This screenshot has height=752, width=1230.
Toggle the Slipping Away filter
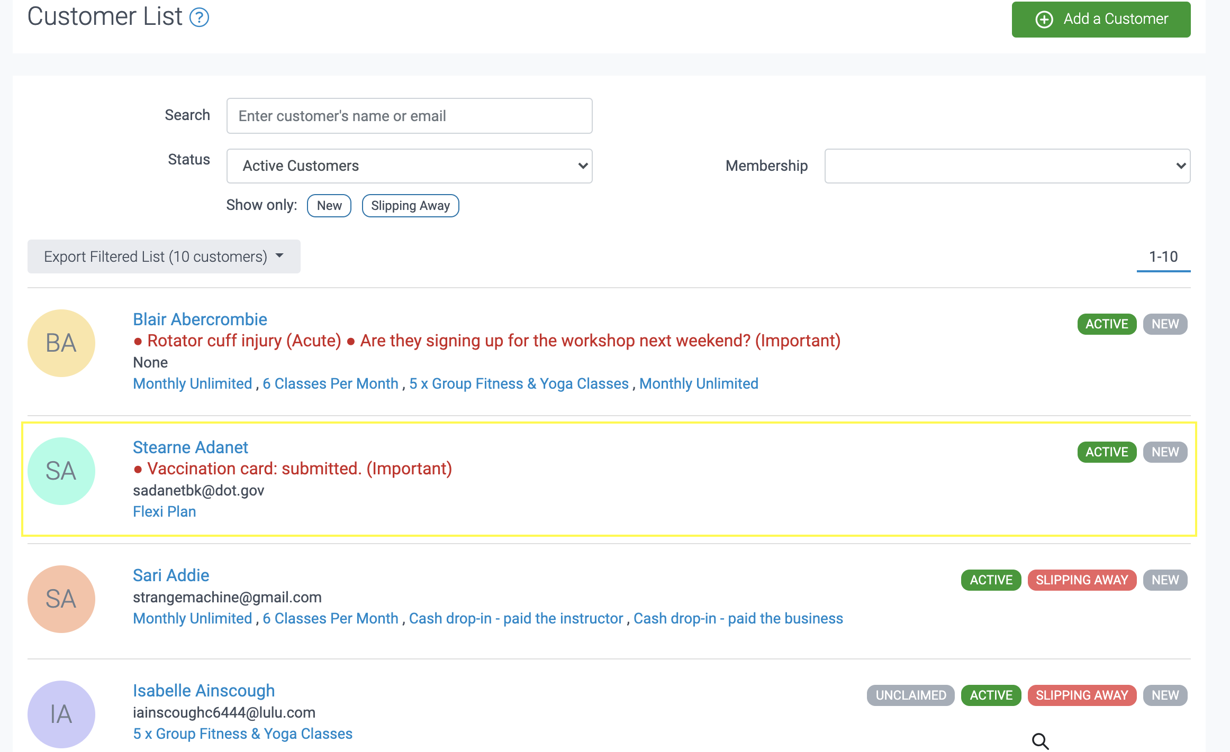pos(410,206)
